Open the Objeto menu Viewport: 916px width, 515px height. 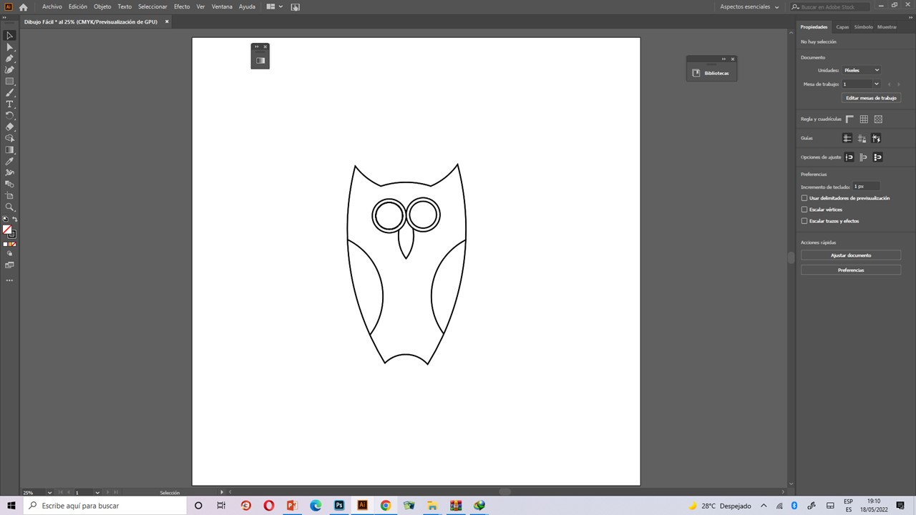pos(102,6)
